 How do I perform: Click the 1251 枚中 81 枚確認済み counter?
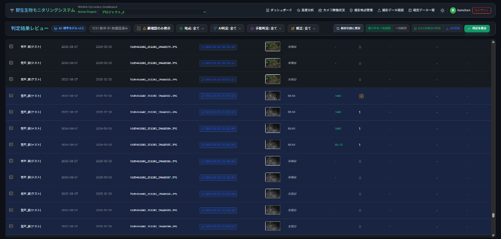pyautogui.click(x=110, y=28)
